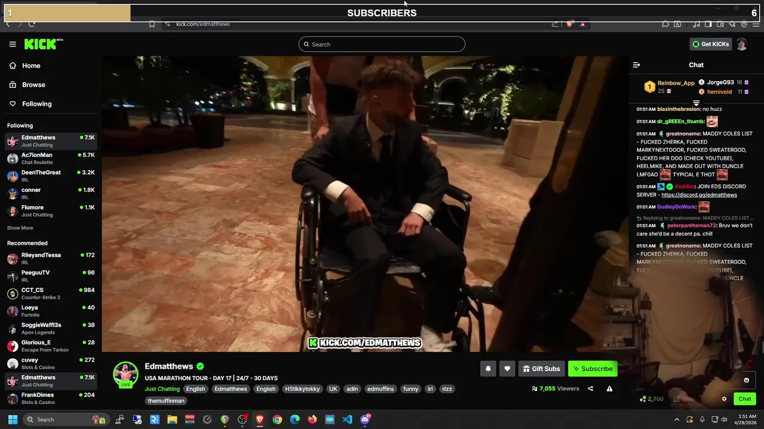Click the Just Chatting category link

[x=162, y=388]
